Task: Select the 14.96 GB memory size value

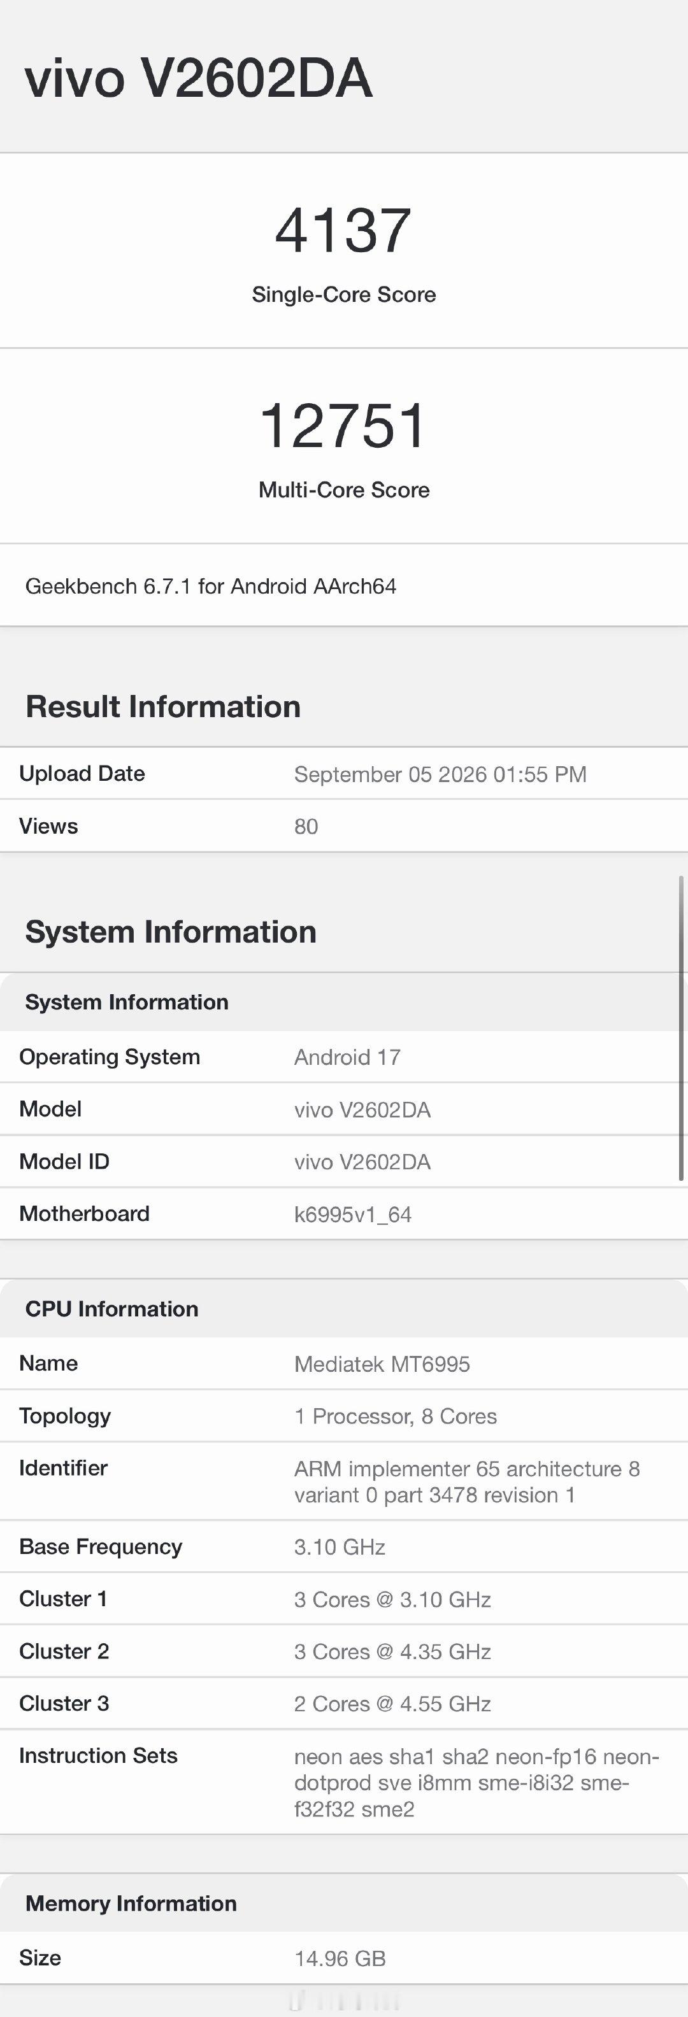Action: click(340, 1958)
